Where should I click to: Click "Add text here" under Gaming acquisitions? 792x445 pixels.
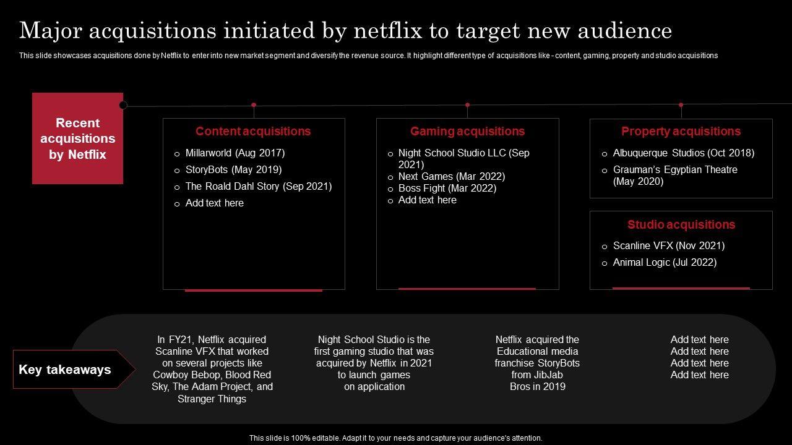[x=428, y=200]
